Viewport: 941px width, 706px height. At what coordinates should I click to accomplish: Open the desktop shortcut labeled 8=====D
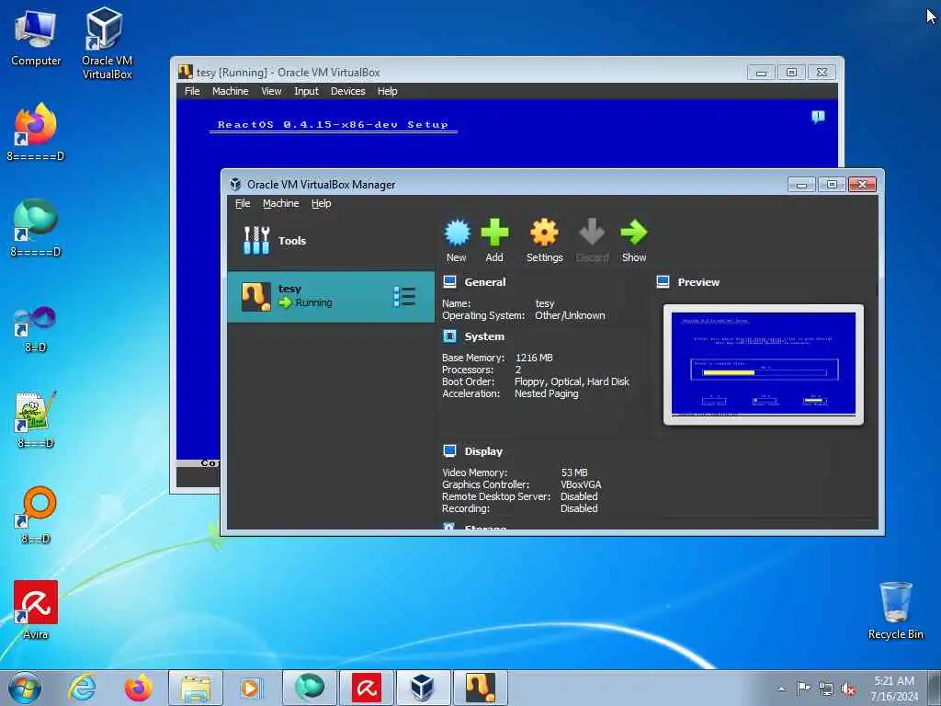pyautogui.click(x=36, y=228)
